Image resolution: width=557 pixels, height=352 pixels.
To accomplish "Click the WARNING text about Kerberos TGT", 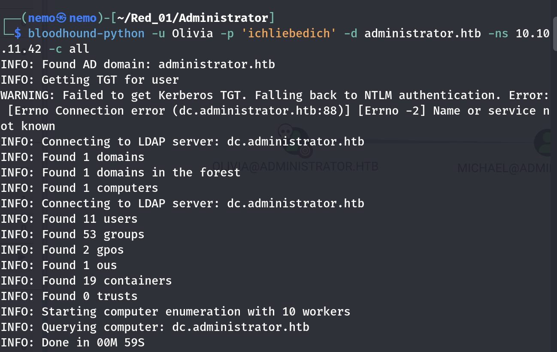I will click(275, 95).
